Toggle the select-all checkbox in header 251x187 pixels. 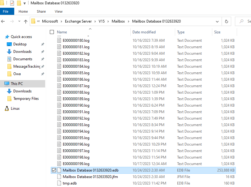coord(52,32)
